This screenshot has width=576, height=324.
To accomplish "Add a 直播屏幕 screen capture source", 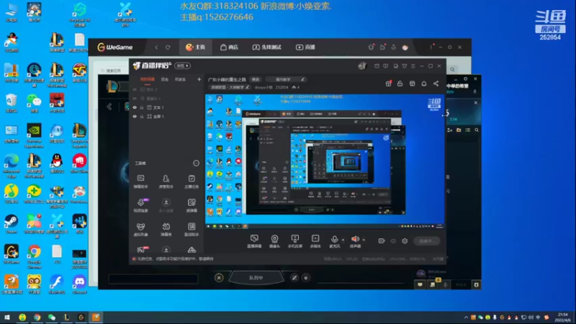I will (254, 241).
